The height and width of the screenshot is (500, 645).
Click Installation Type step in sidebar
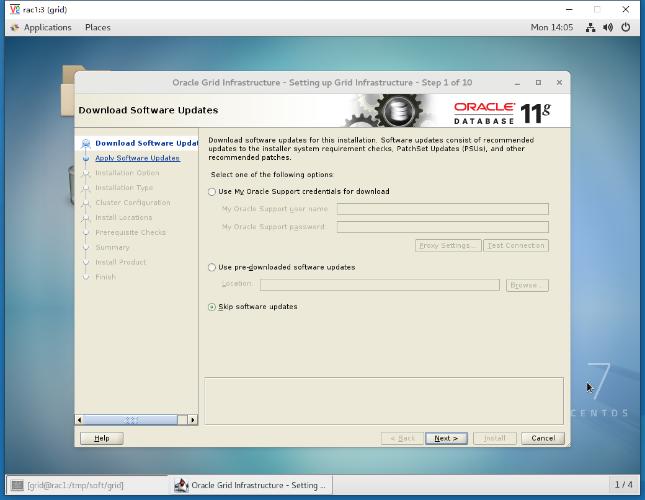[x=124, y=188]
